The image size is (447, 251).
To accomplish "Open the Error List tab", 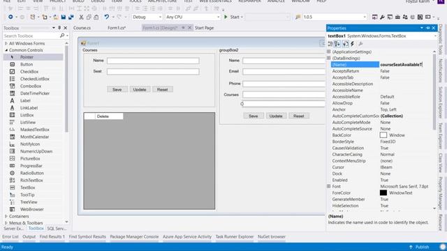I will pos(10,237).
